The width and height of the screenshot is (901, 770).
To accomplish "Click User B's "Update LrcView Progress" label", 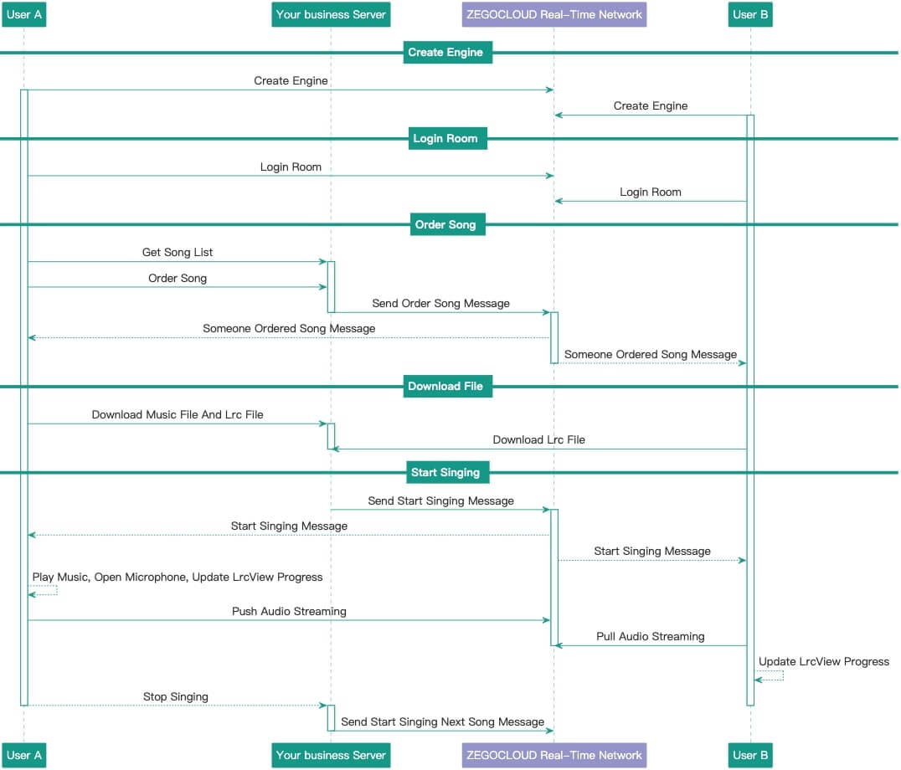I will (x=823, y=662).
